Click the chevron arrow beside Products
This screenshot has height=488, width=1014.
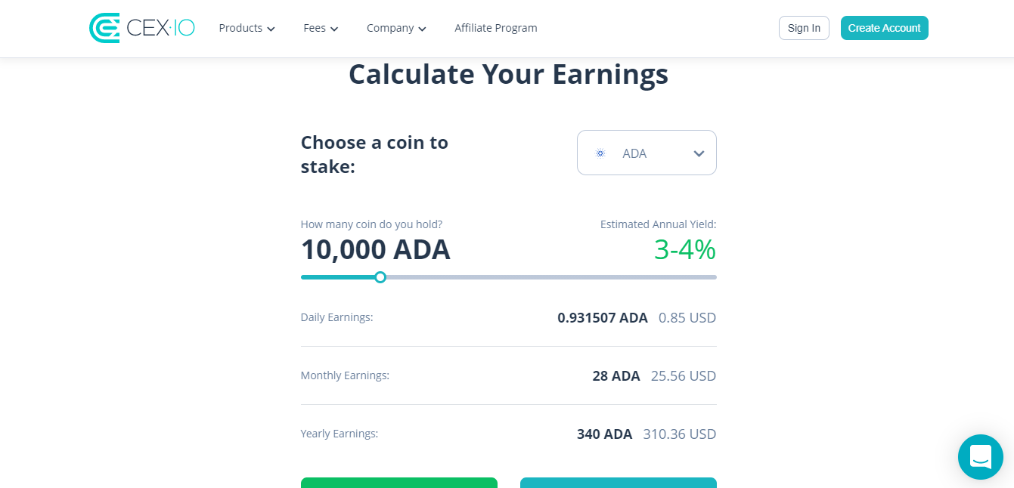tap(271, 29)
